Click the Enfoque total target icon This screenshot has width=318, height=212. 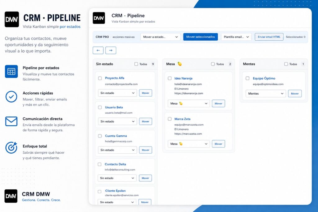point(11,147)
